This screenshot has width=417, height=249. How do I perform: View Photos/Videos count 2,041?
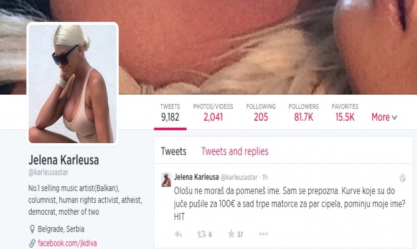pos(213,113)
